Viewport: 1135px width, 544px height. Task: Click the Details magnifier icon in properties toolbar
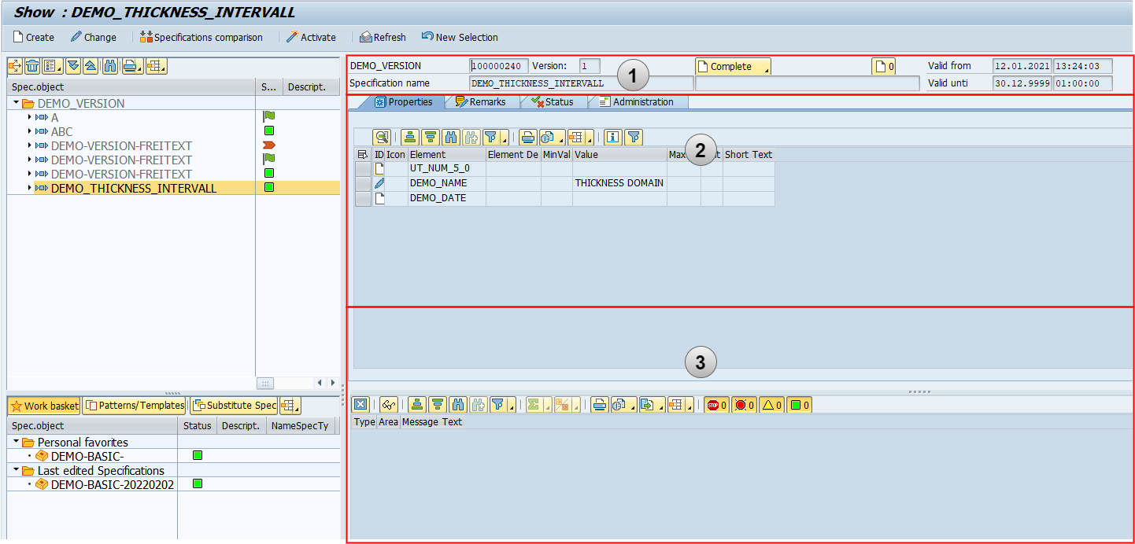[383, 138]
